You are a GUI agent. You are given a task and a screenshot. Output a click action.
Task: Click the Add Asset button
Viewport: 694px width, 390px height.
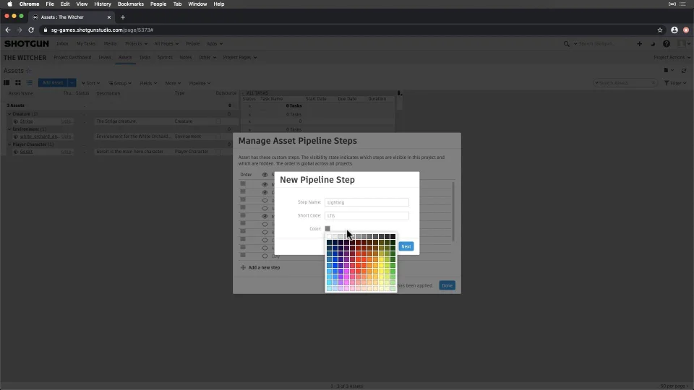tap(53, 82)
